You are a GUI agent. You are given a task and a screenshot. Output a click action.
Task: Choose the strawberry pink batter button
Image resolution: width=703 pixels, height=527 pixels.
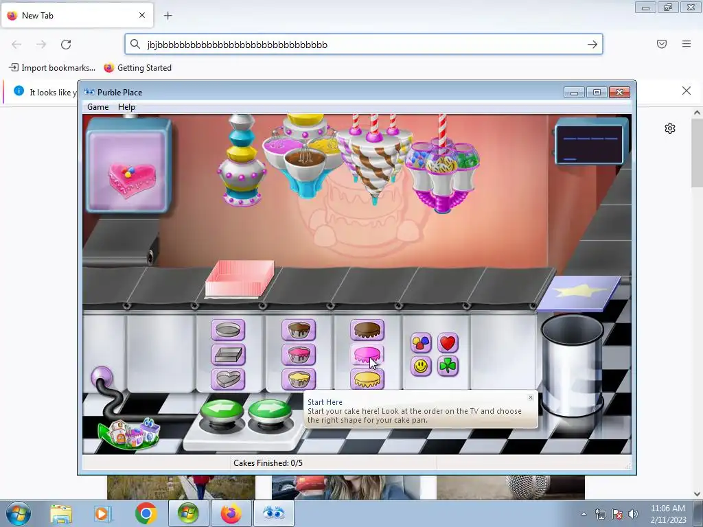tap(299, 355)
